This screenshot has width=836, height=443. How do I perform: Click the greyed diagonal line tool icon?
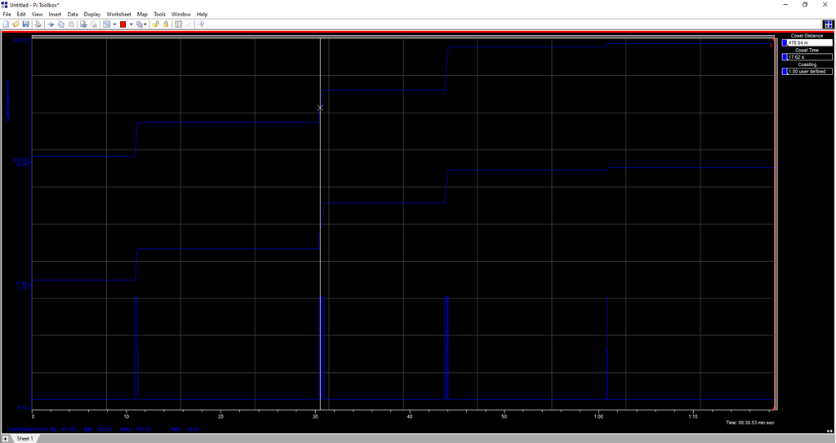(x=189, y=24)
